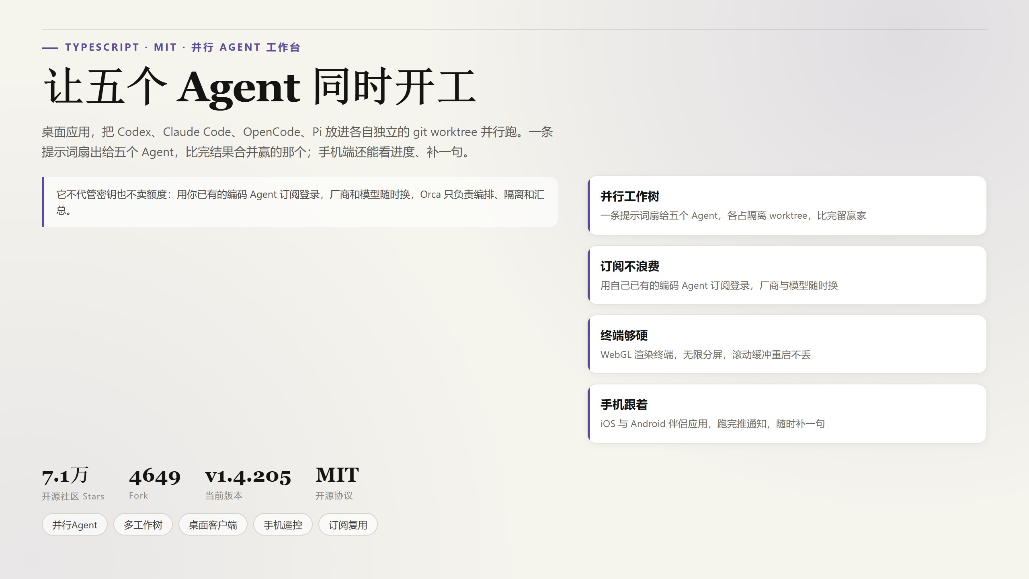This screenshot has height=579, width=1029.
Task: Click the iOS 与 Android 伴侣应用 description
Action: (713, 424)
